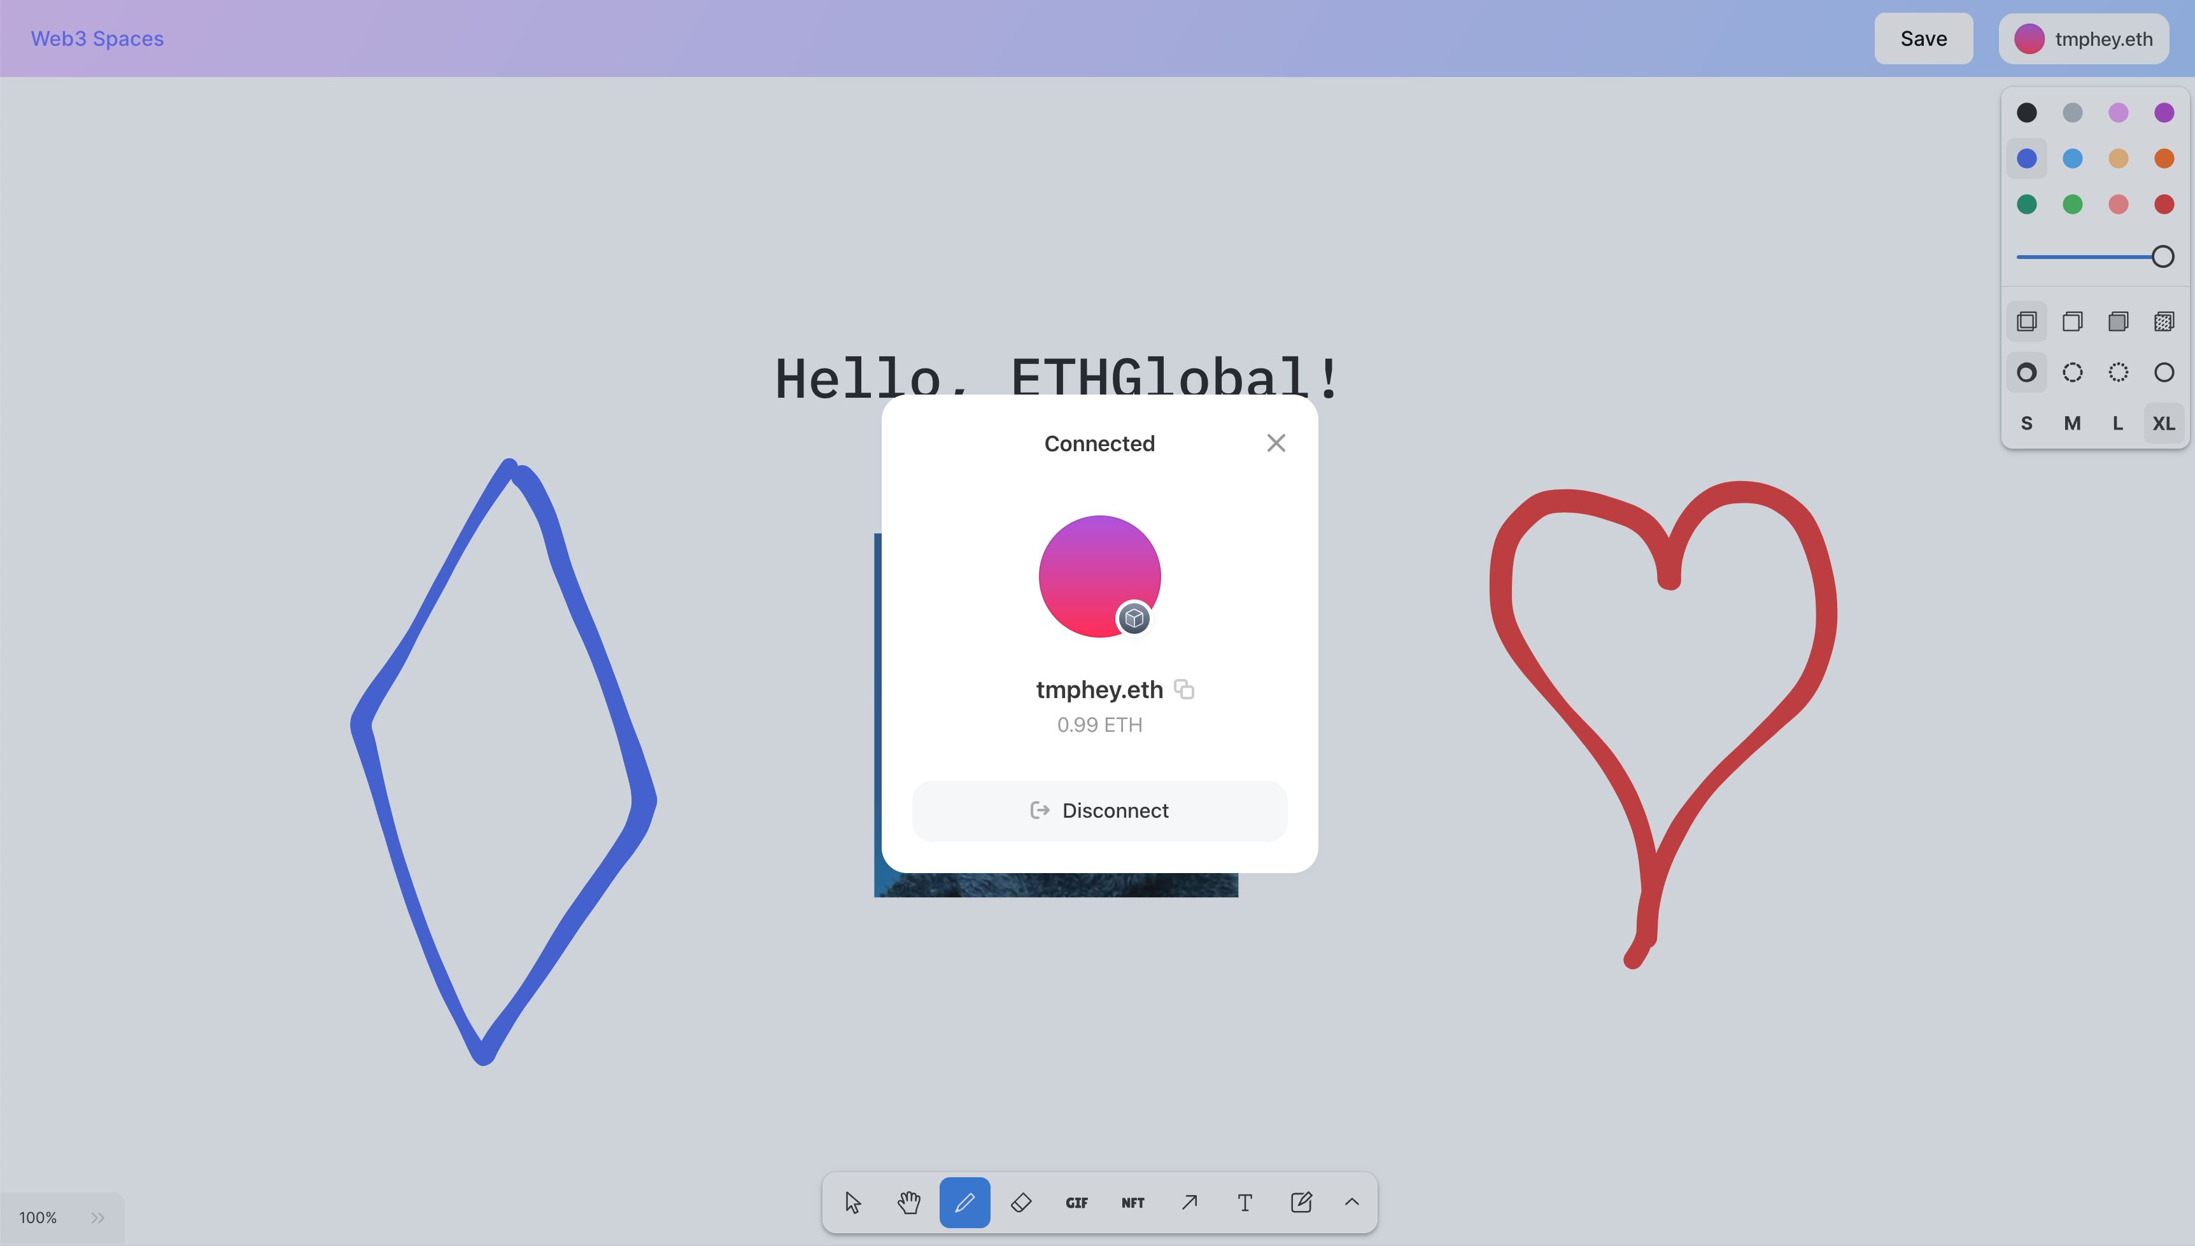The height and width of the screenshot is (1246, 2195).
Task: Click the Disconnect button
Action: [x=1099, y=811]
